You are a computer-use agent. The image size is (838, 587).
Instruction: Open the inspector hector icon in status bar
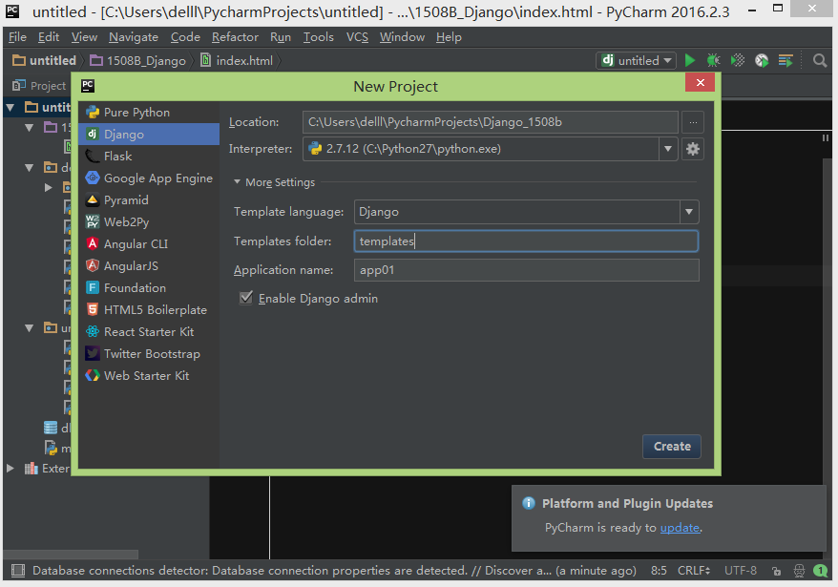point(799,571)
